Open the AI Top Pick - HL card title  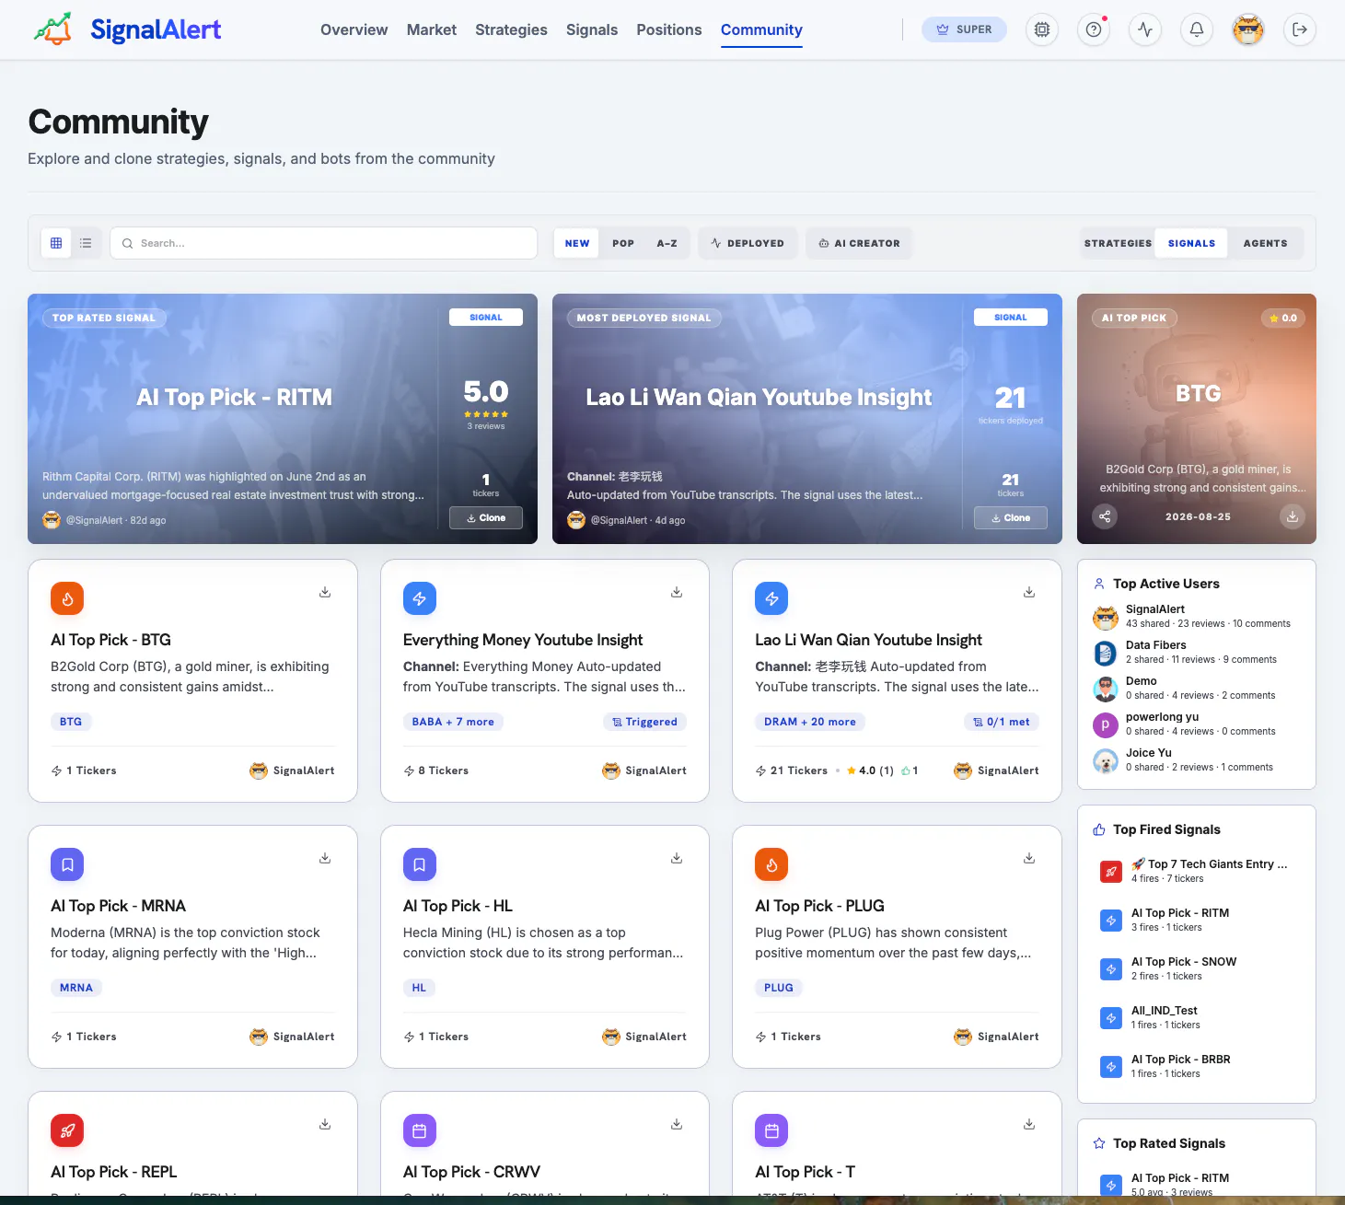point(458,906)
